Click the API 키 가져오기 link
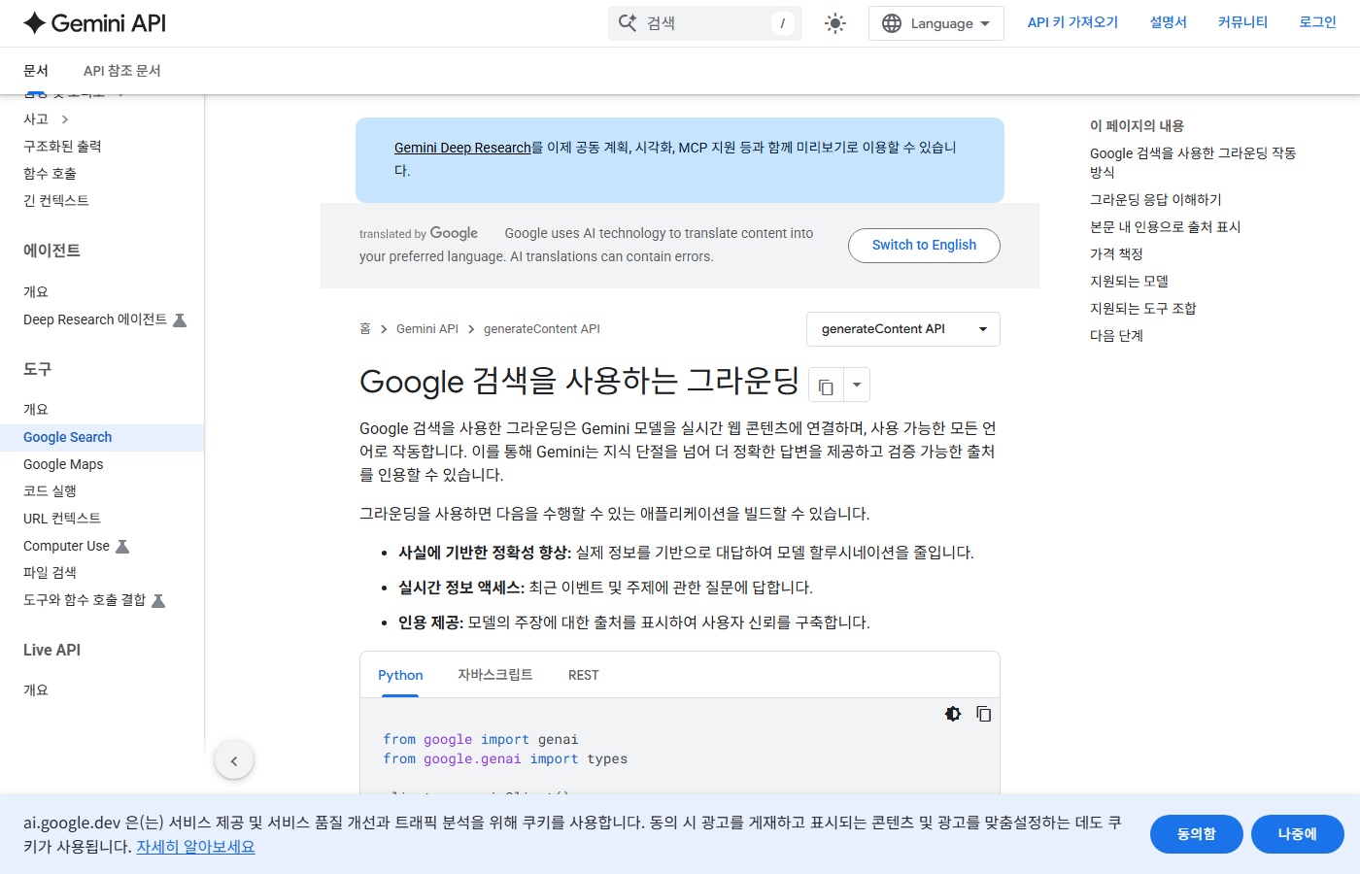The image size is (1360, 874). 1072,22
